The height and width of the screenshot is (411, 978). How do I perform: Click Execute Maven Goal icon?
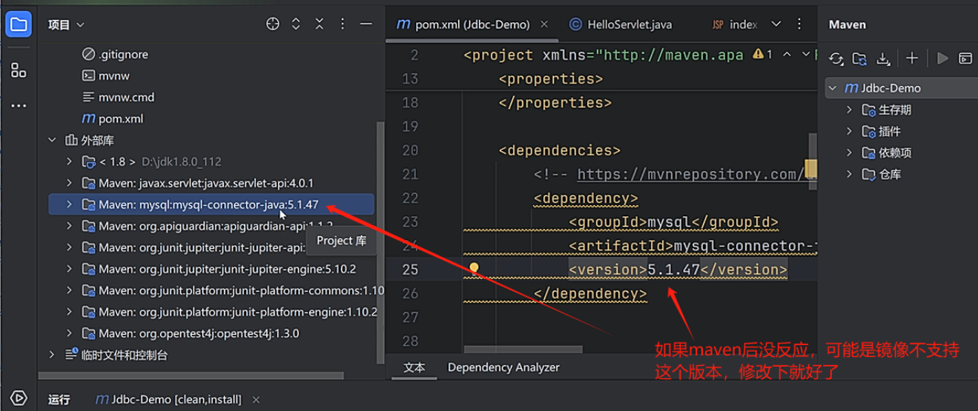(x=965, y=59)
